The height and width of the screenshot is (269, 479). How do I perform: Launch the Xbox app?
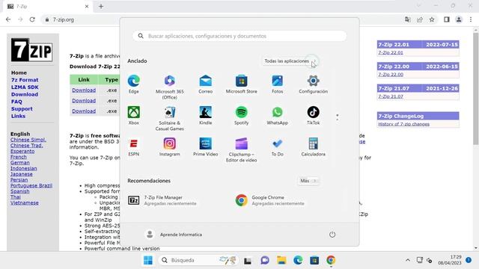tap(134, 115)
